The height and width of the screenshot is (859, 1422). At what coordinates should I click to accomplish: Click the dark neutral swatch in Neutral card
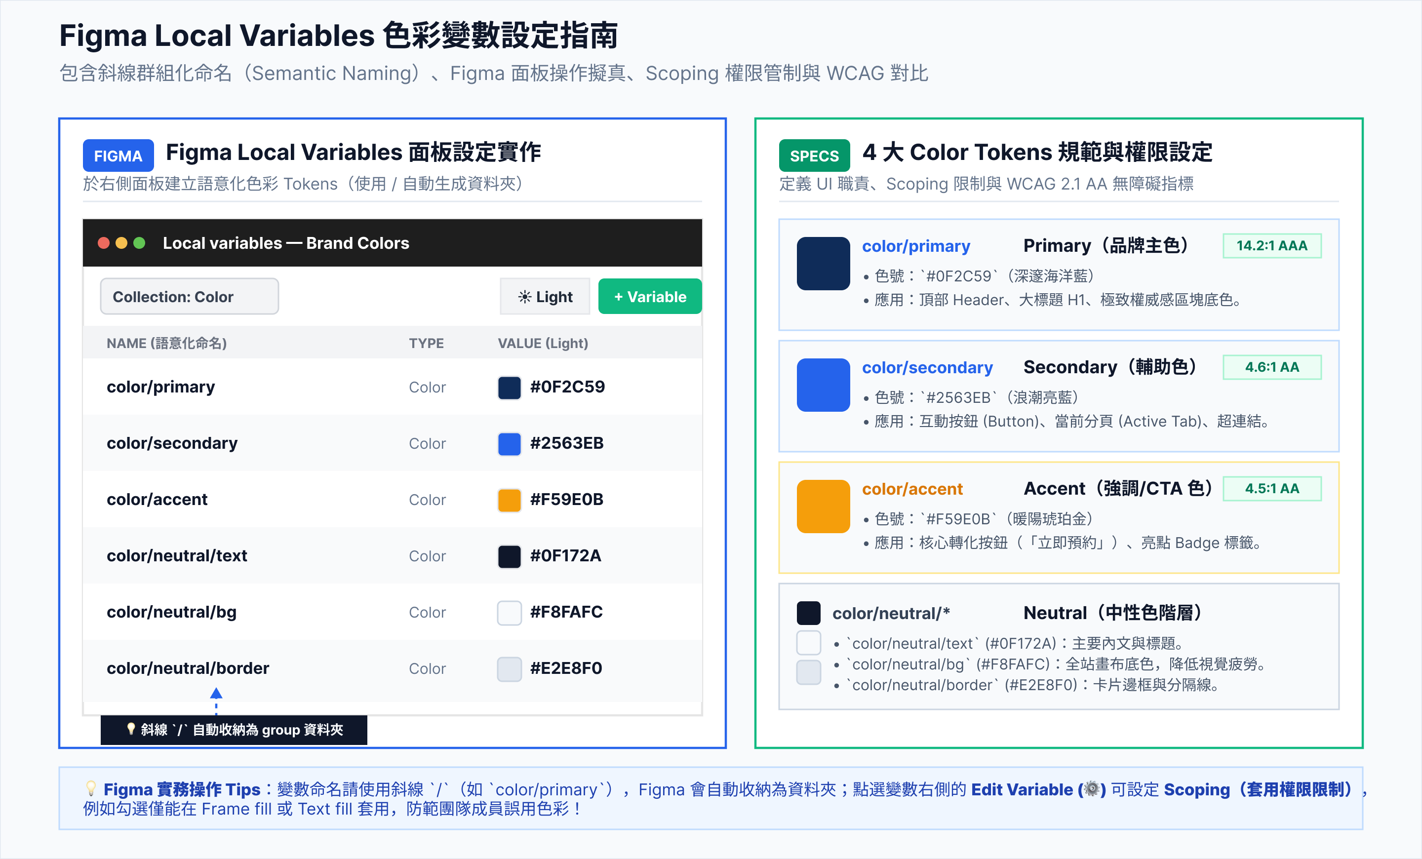point(809,613)
